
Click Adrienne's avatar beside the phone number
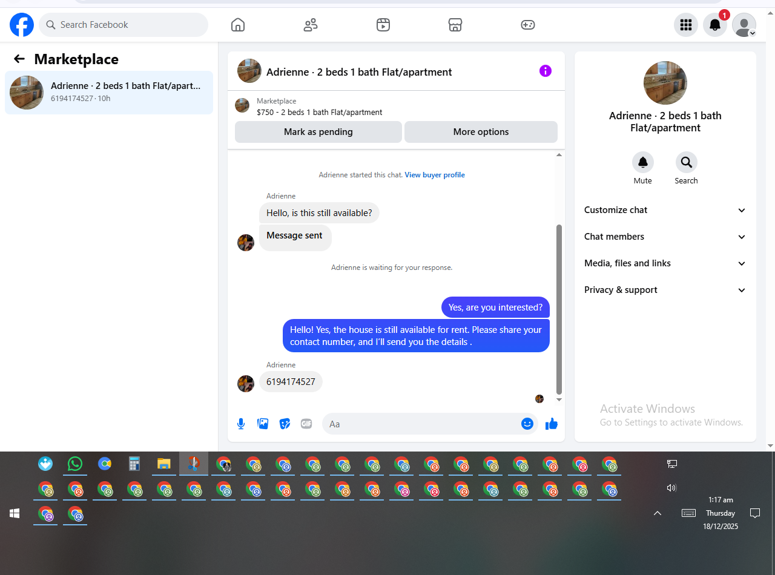click(x=246, y=384)
